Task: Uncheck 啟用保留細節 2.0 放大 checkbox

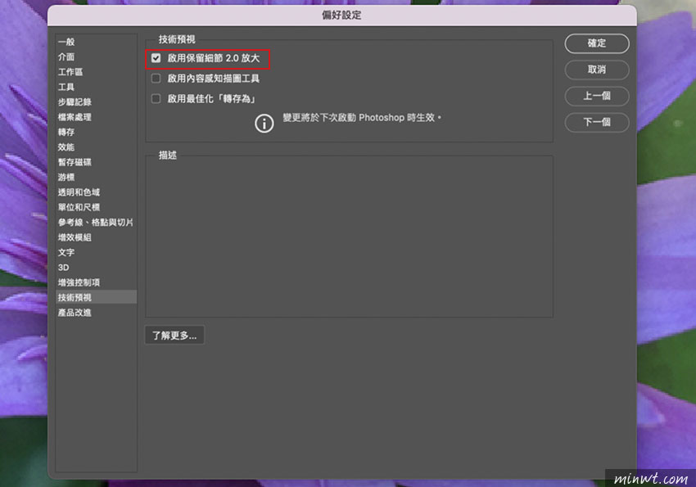Action: coord(156,58)
